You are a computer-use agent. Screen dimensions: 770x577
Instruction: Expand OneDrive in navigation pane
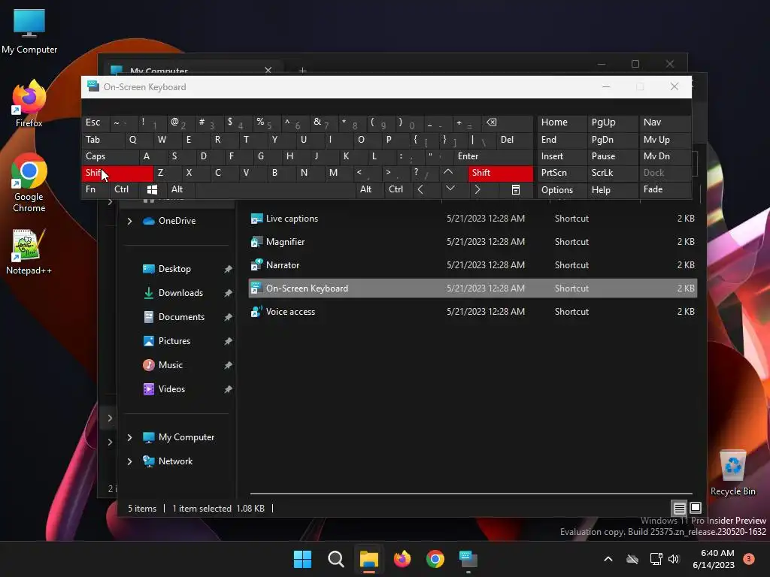129,222
